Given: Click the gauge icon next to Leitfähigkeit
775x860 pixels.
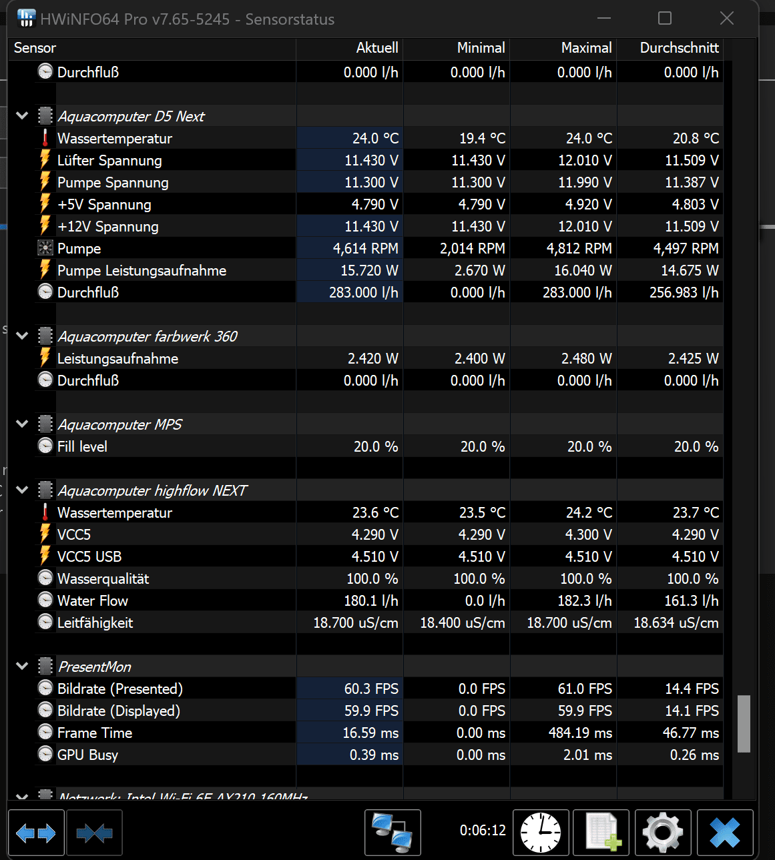Looking at the screenshot, I should click(45, 622).
